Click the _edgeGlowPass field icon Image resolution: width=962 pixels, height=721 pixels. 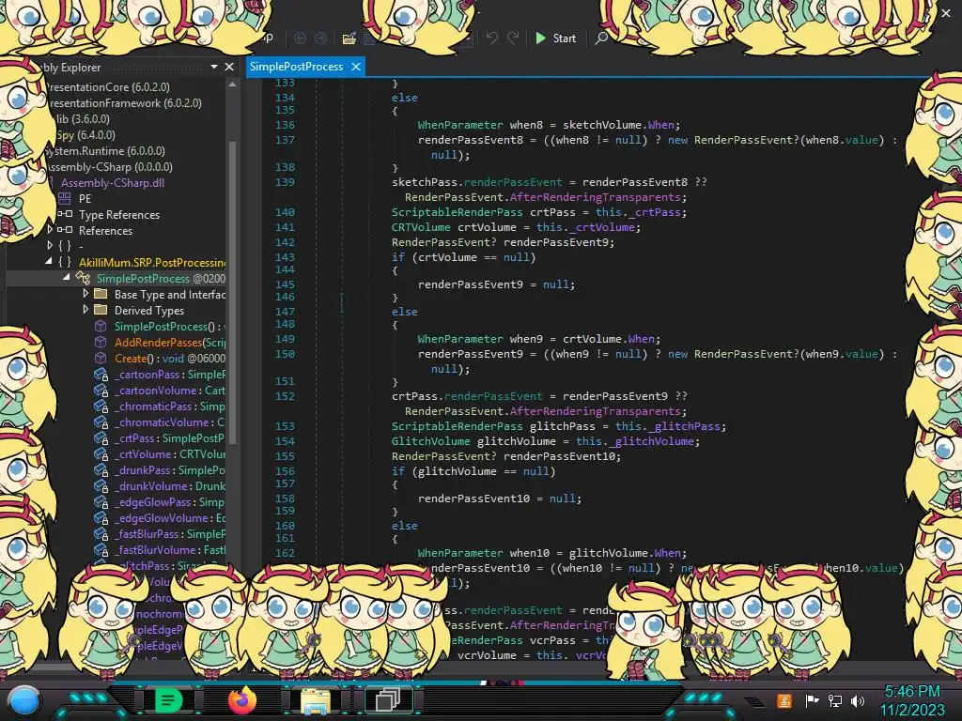pos(101,502)
